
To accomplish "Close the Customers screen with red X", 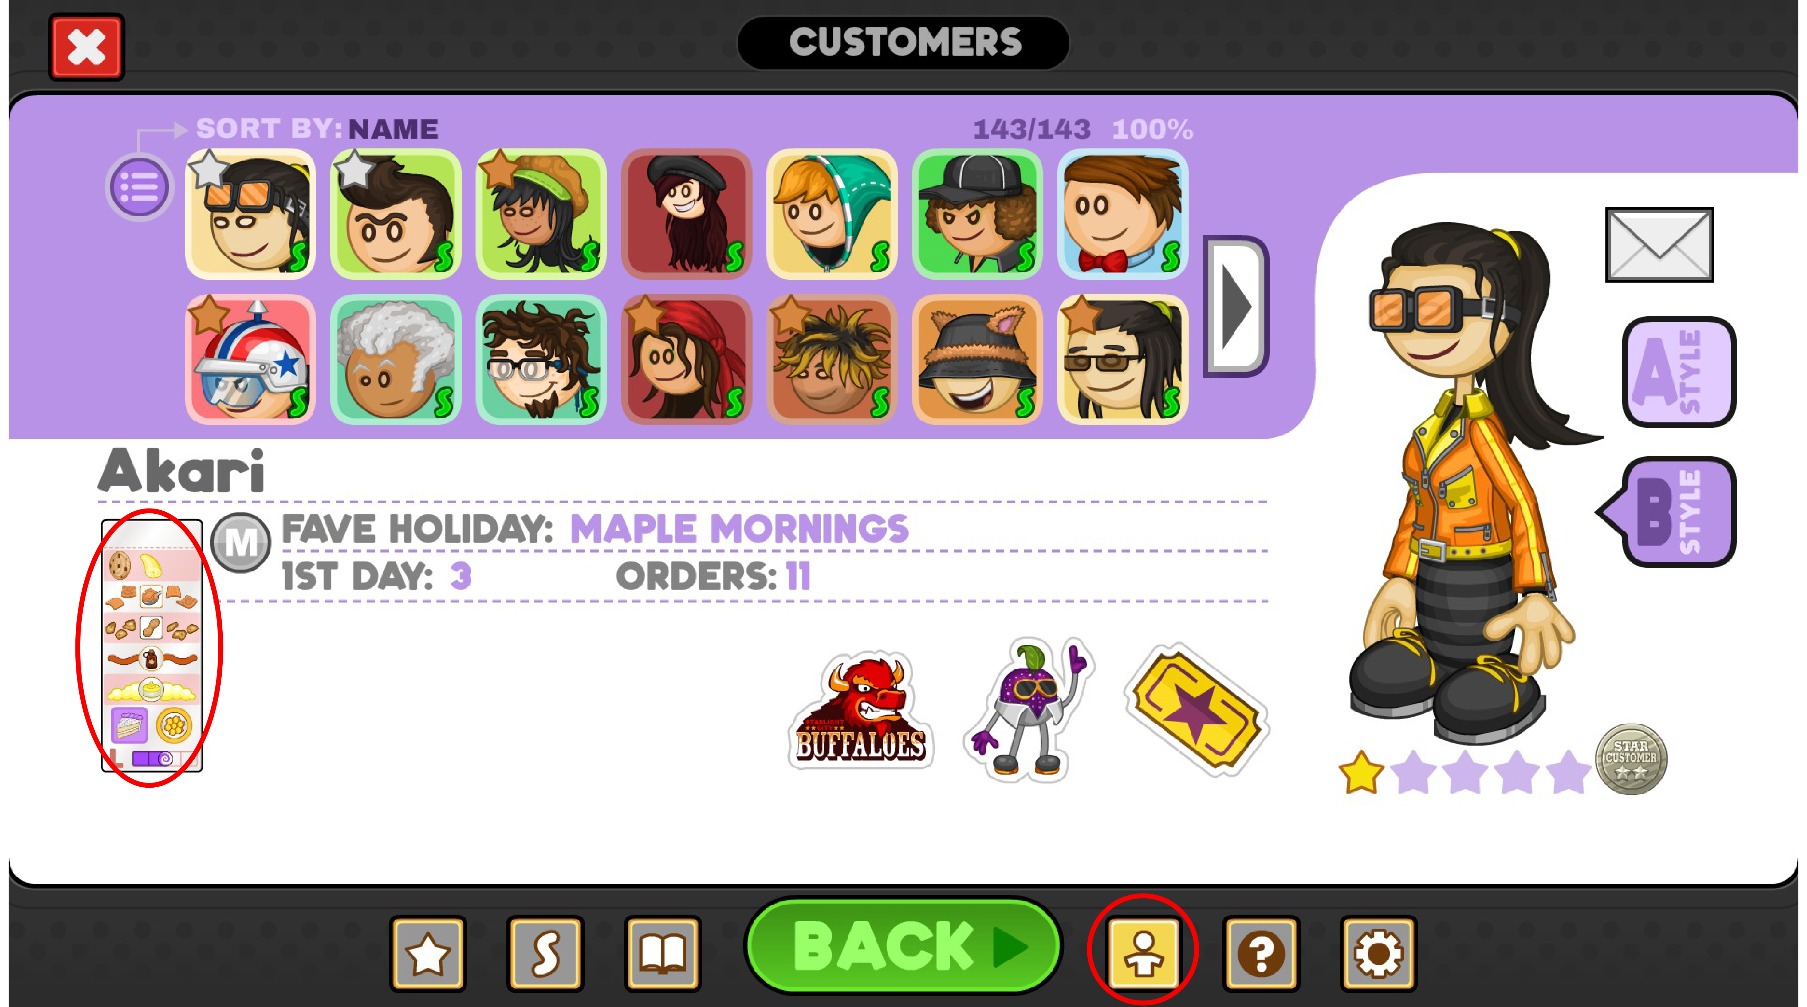I will click(x=86, y=47).
